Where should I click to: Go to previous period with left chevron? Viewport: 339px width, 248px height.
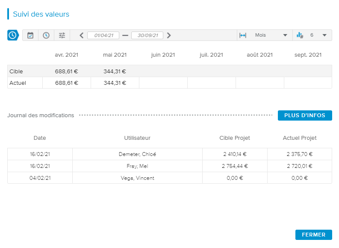(x=82, y=35)
